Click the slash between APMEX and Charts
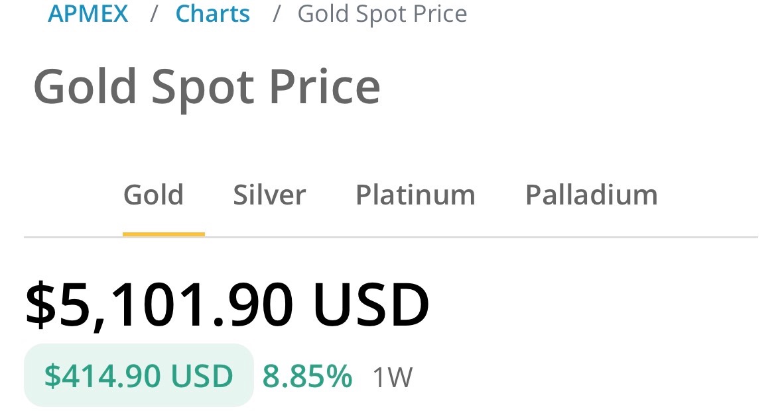This screenshot has height=411, width=782. pos(153,13)
